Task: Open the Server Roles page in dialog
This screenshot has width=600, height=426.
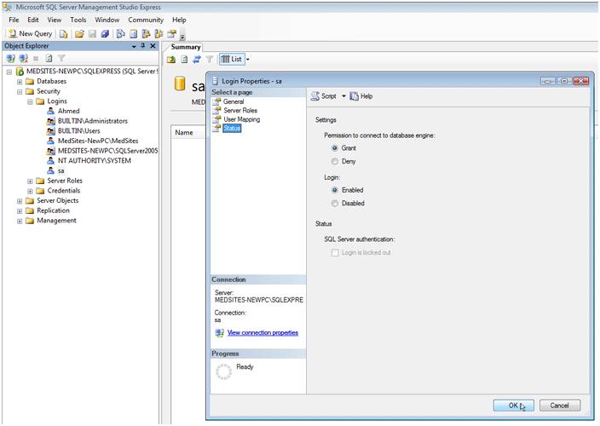Action: (x=240, y=111)
